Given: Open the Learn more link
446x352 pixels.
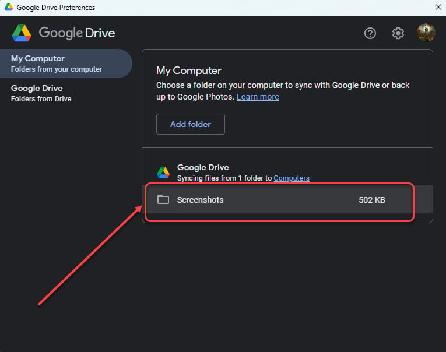Looking at the screenshot, I should click(258, 97).
